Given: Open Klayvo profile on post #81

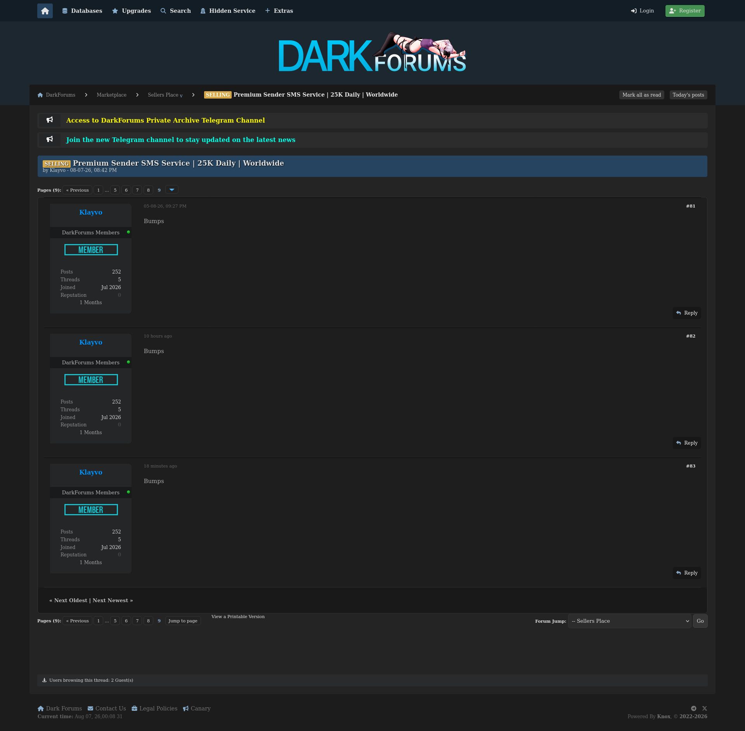Looking at the screenshot, I should pyautogui.click(x=91, y=212).
